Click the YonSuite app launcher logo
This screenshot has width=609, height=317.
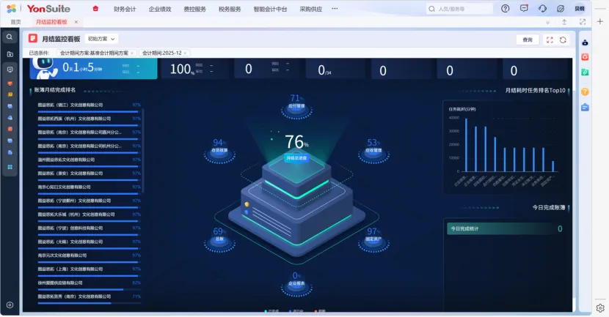11,9
